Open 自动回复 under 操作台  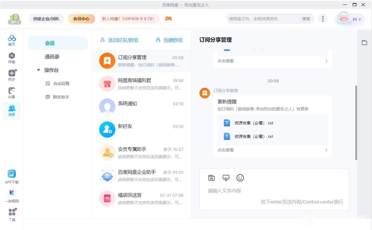58,83
